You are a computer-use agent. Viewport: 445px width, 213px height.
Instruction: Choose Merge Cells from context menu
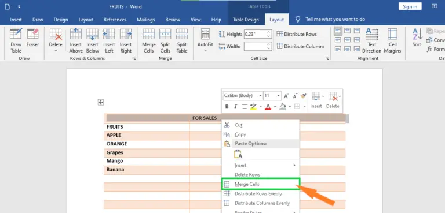[x=261, y=184]
